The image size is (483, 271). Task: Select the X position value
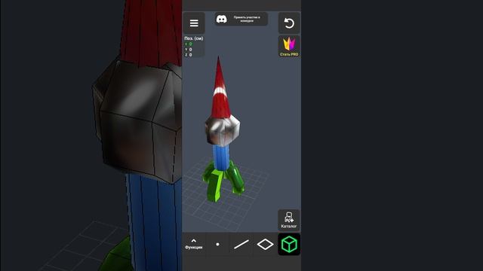[x=190, y=44]
